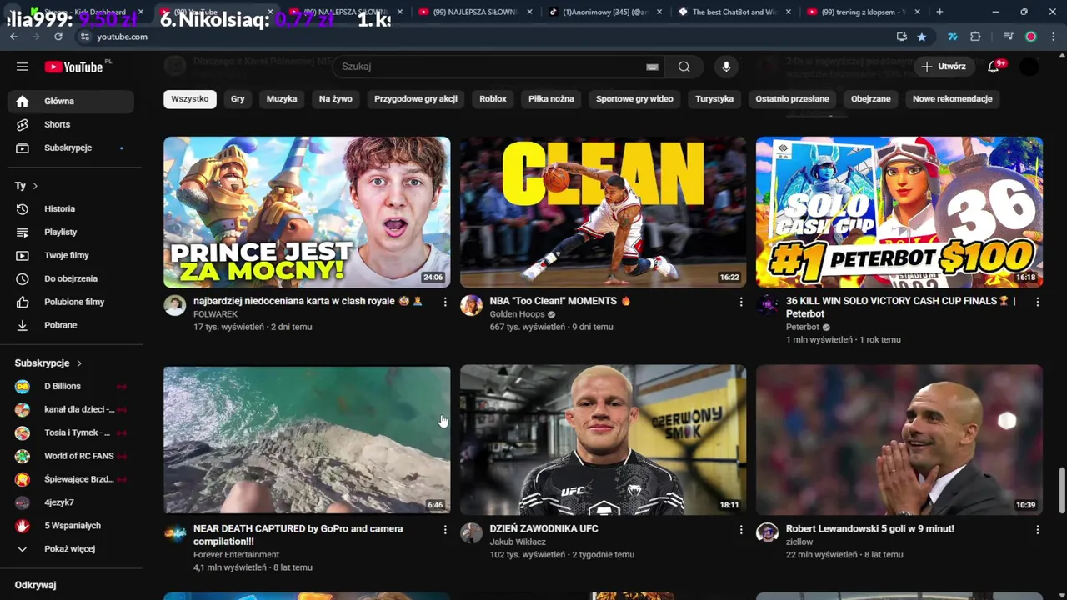The width and height of the screenshot is (1067, 600).
Task: Select the Na żywo filter chip
Action: [x=335, y=98]
